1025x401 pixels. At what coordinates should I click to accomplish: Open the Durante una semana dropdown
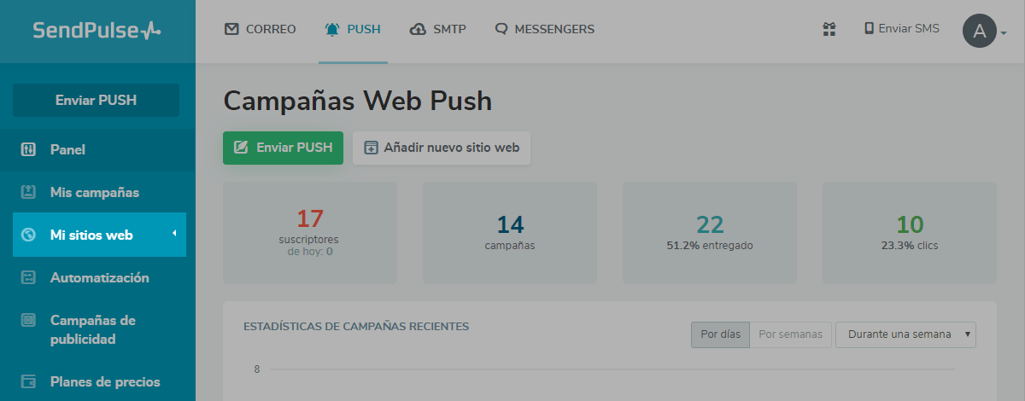[x=905, y=334]
